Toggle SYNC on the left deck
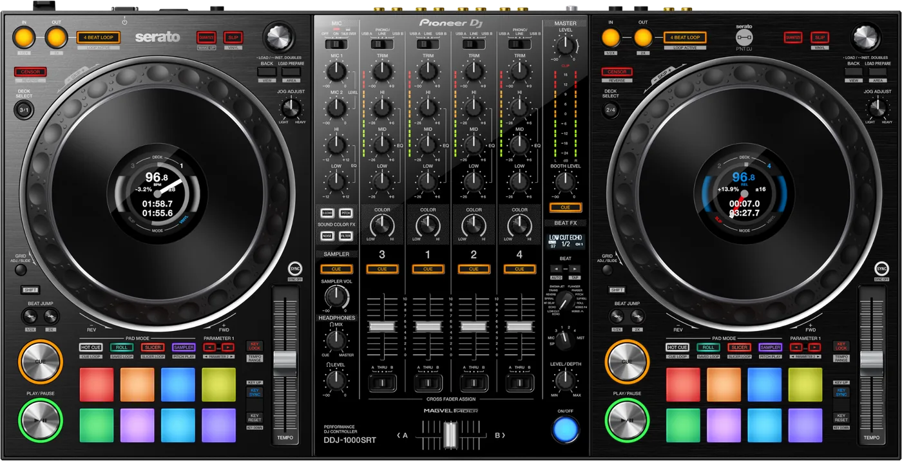 (x=295, y=268)
